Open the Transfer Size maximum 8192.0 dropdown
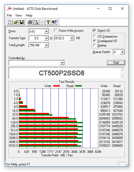The image size is (134, 172). click(x=72, y=38)
